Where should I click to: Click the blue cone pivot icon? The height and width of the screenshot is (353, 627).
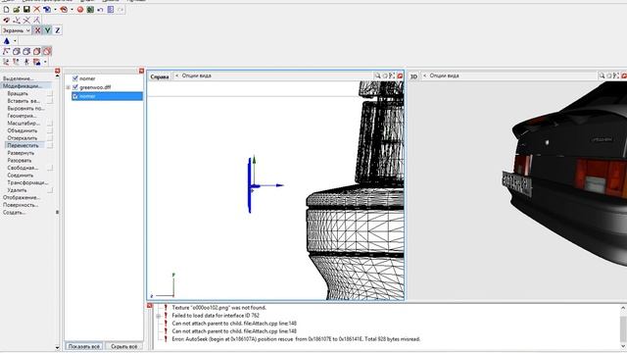7,41
